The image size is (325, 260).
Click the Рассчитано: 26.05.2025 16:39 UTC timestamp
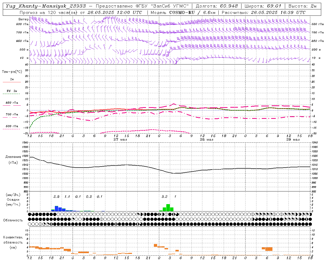[264, 12]
